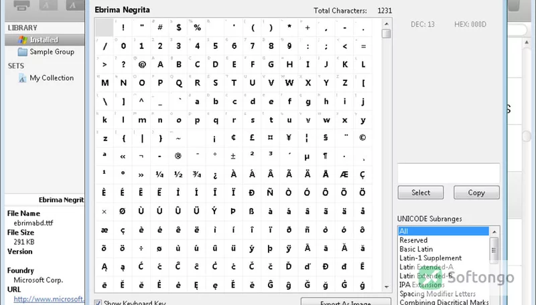Click the Select button
The width and height of the screenshot is (536, 305).
tap(421, 193)
